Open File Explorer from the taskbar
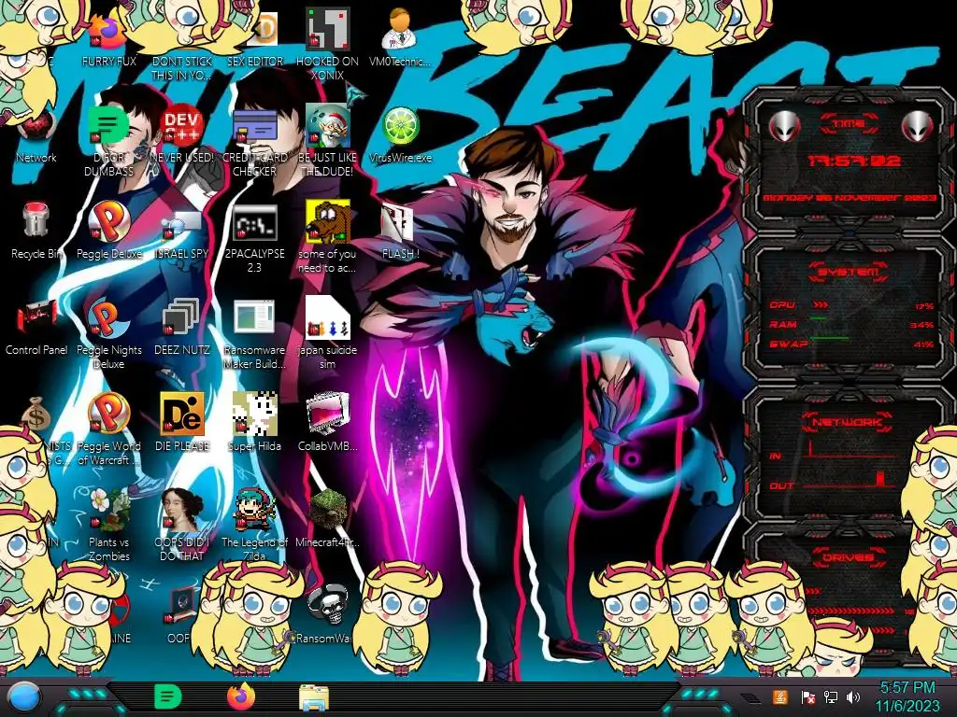957x717 pixels. (314, 697)
